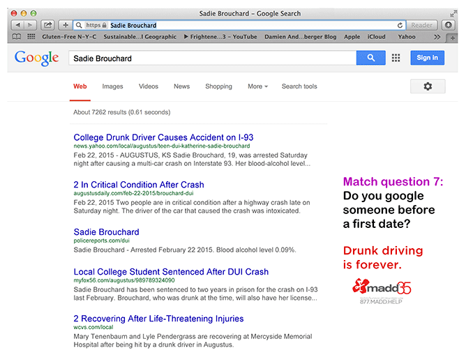
Task: Click the madd35 logo
Action: click(x=382, y=287)
